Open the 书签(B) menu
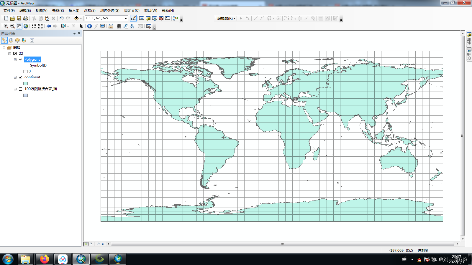The image size is (472, 265). 58,11
